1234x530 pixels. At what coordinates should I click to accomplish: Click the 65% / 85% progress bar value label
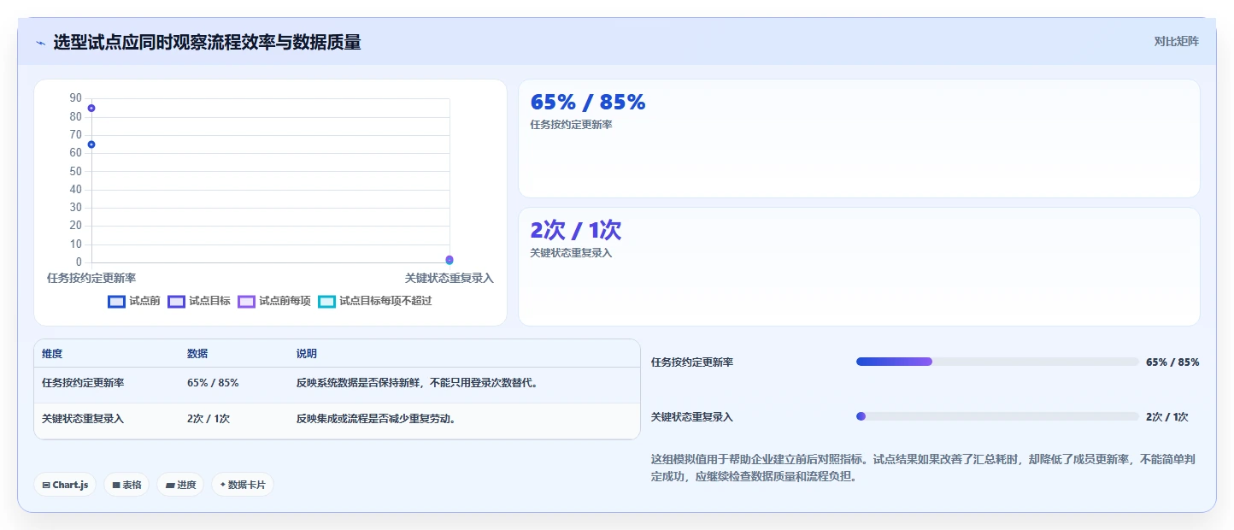tap(1172, 362)
